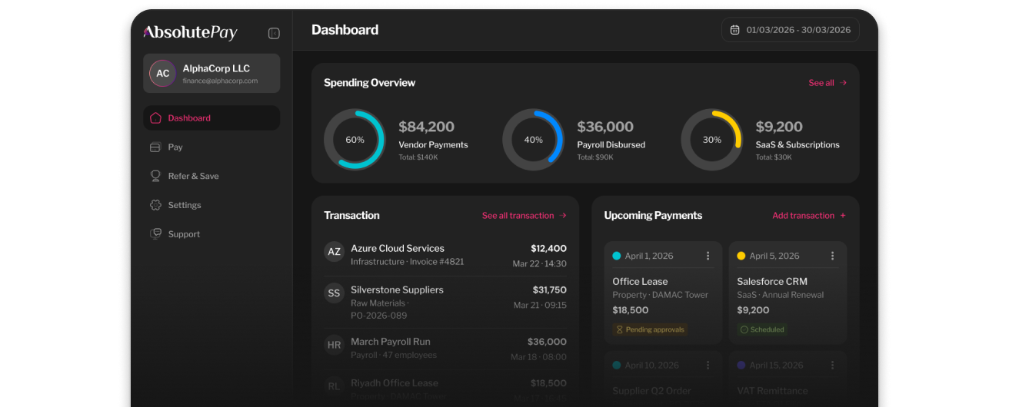Click the Upcoming Payments heading
This screenshot has width=1009, height=407.
point(653,216)
